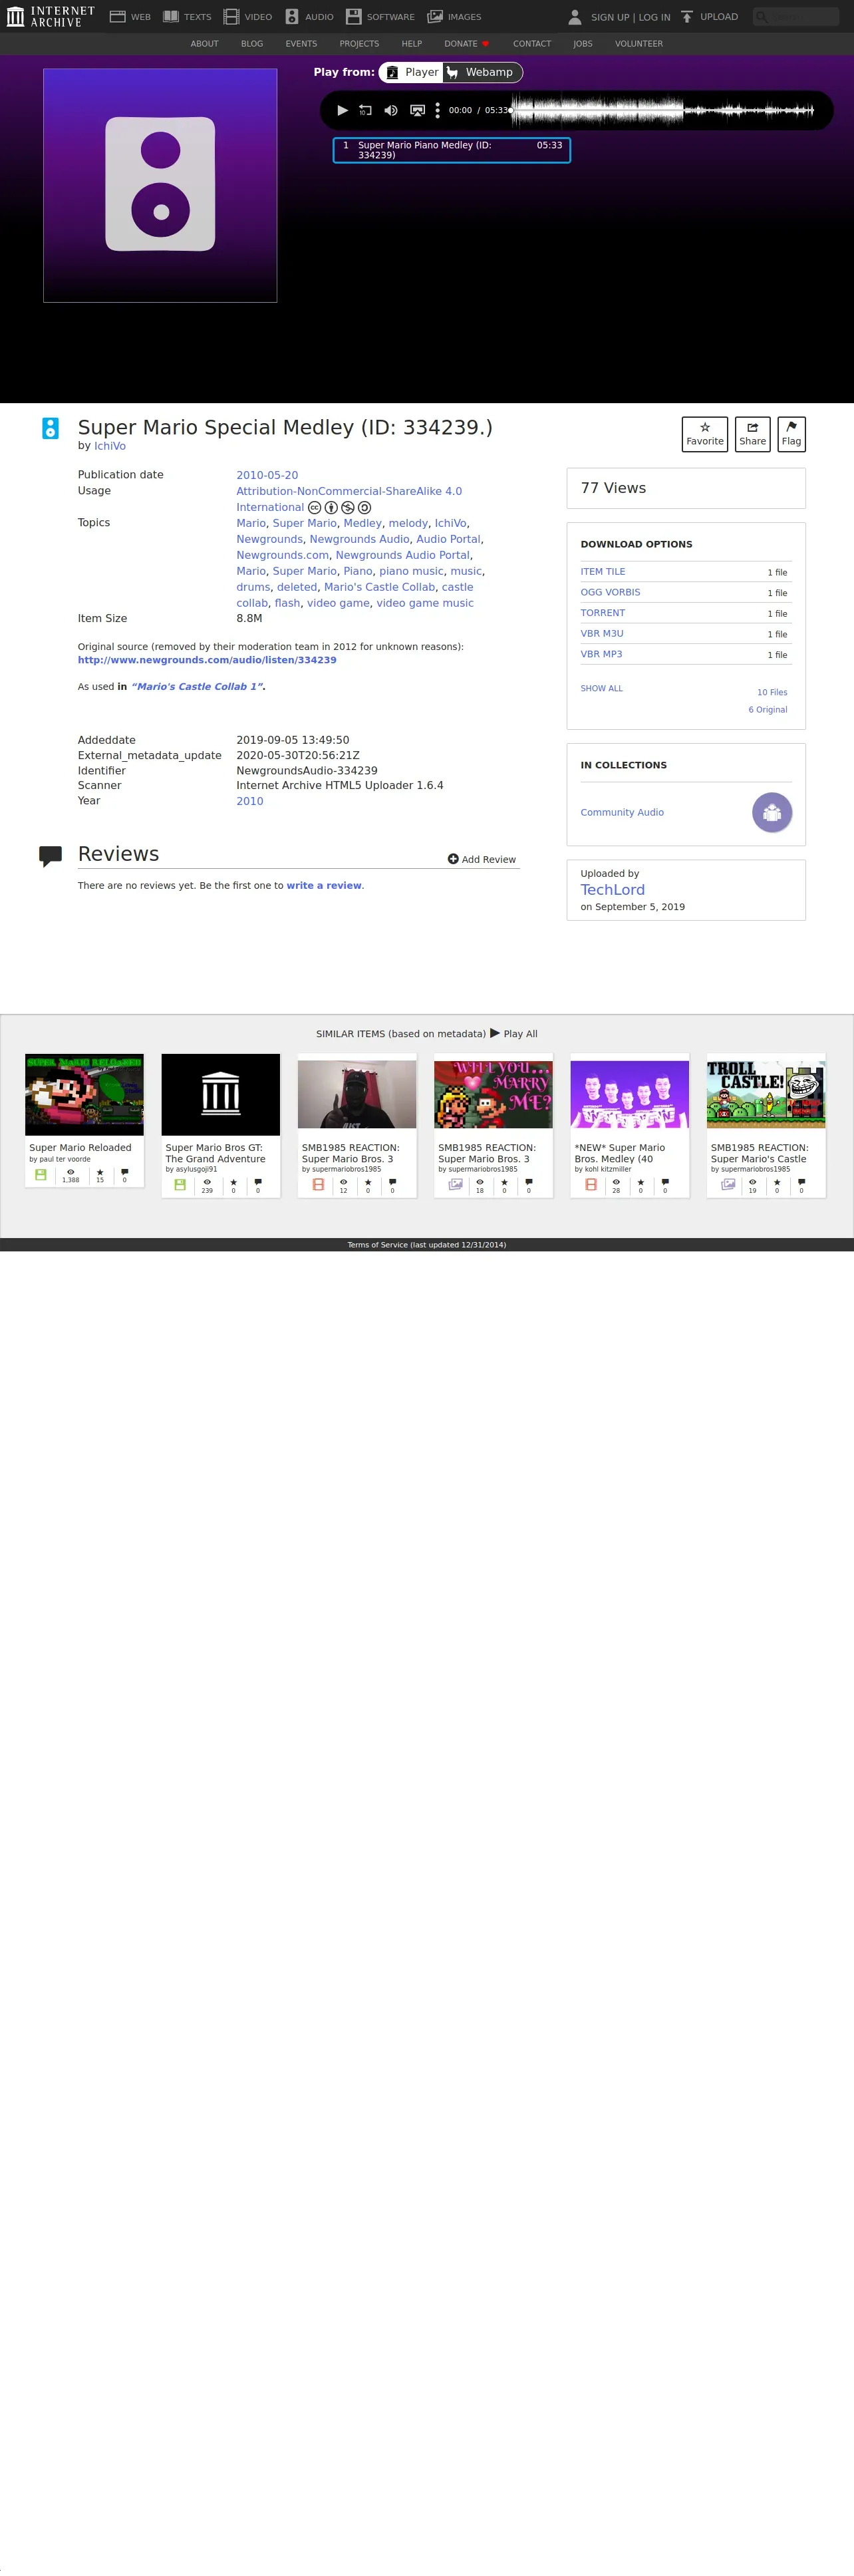Open the About menu item
The image size is (854, 2576).
pyautogui.click(x=204, y=44)
